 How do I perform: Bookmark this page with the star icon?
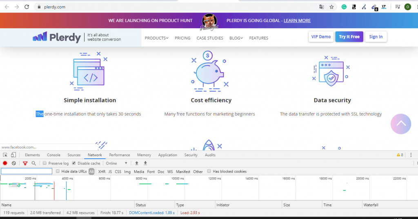pos(332,7)
